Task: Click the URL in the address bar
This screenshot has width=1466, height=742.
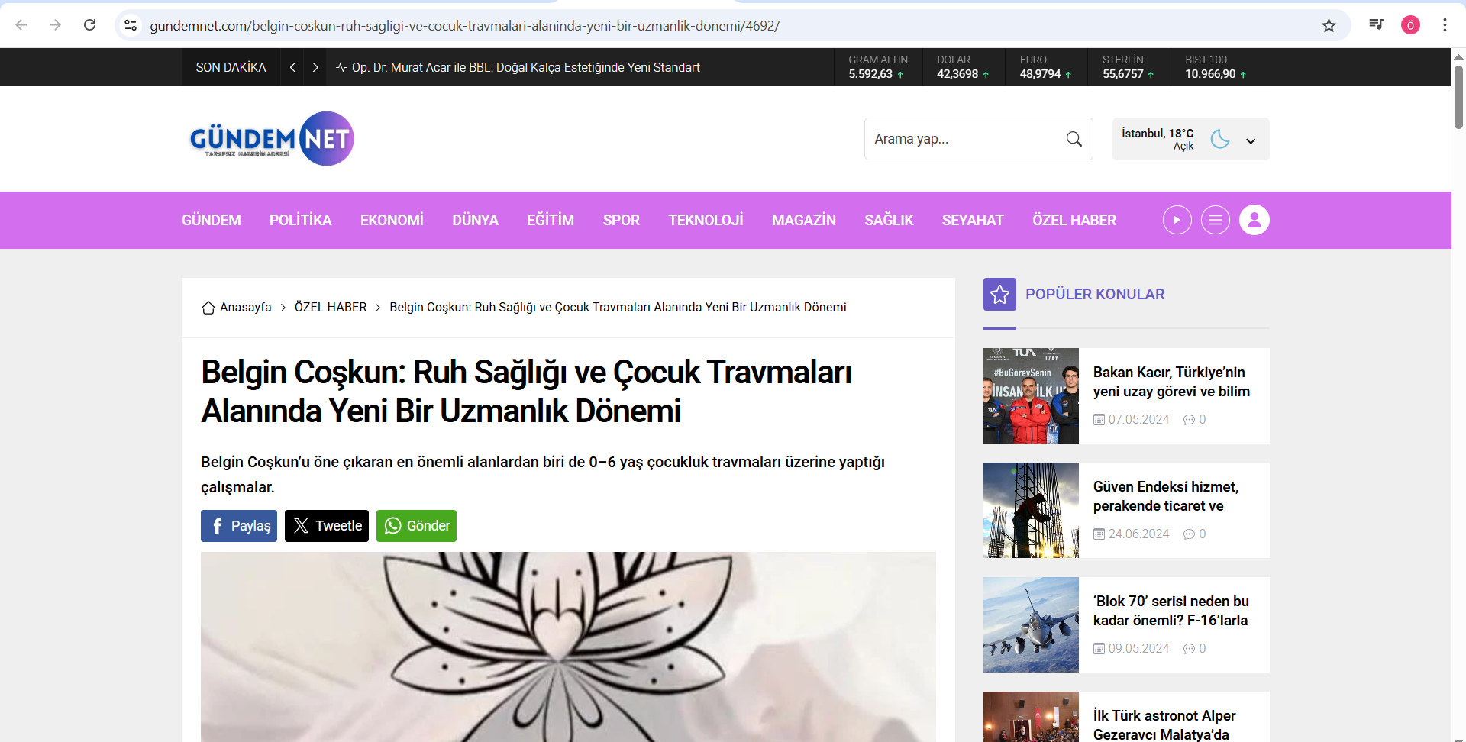Action: (x=465, y=25)
